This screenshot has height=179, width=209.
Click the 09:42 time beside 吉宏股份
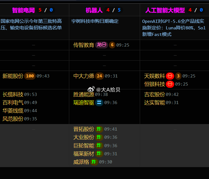coord(172,94)
